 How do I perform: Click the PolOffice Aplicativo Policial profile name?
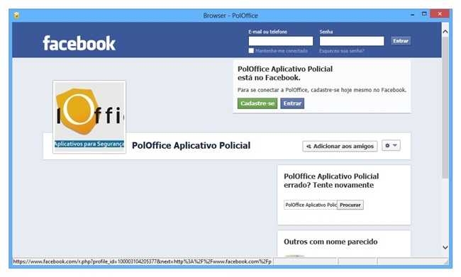click(191, 145)
